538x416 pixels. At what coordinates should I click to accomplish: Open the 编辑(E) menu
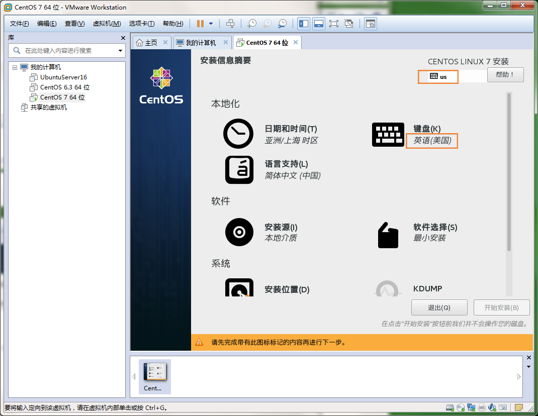point(47,24)
